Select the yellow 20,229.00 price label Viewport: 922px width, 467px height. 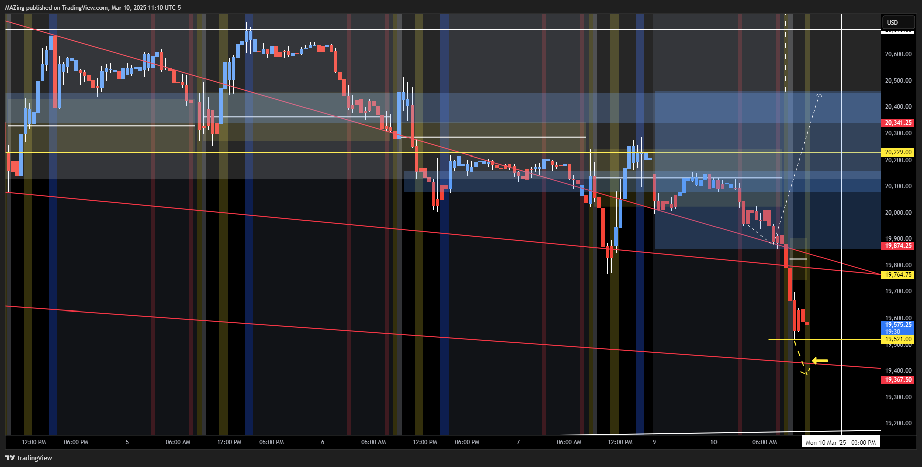[898, 152]
